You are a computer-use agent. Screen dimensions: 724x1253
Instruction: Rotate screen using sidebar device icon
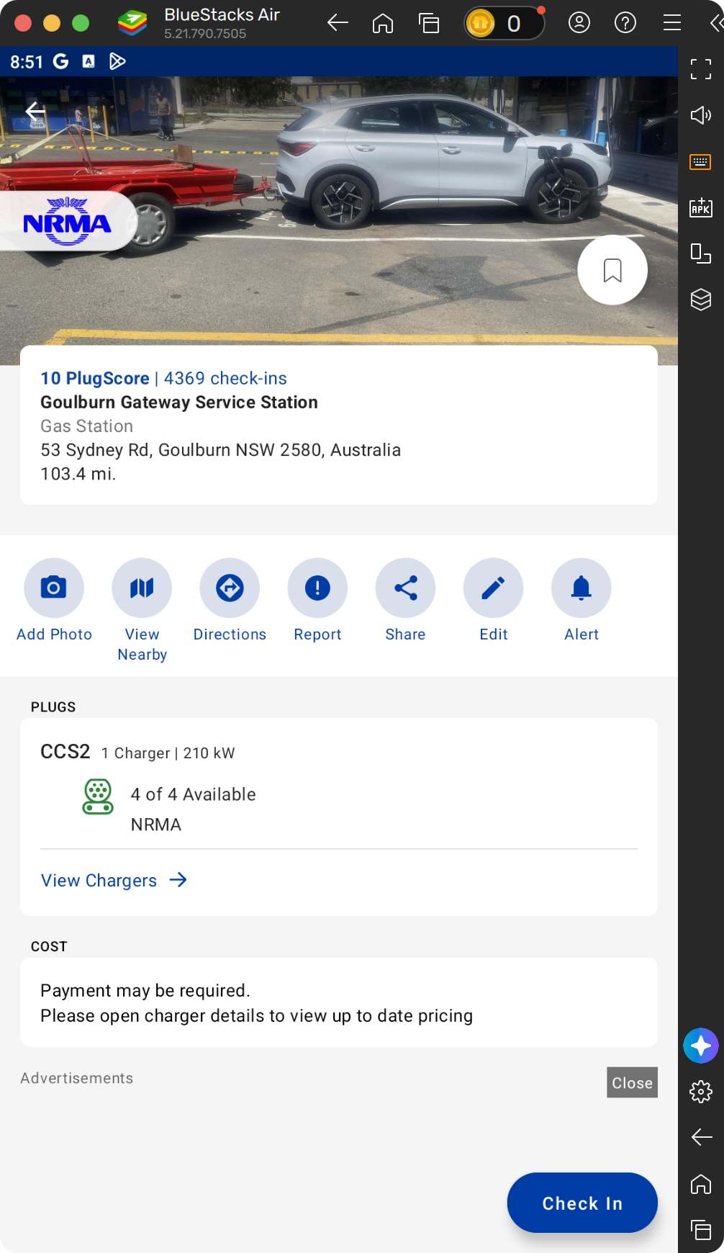pyautogui.click(x=701, y=253)
